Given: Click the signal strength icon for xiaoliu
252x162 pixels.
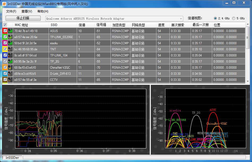Looking at the screenshot, I should [x=10, y=43].
